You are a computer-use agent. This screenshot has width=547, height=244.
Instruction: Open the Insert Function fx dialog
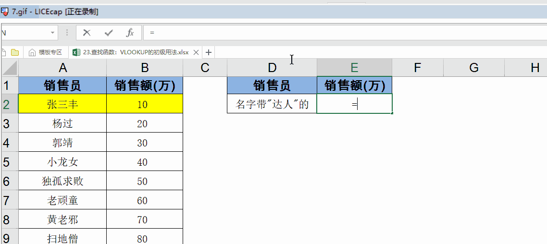pyautogui.click(x=130, y=33)
